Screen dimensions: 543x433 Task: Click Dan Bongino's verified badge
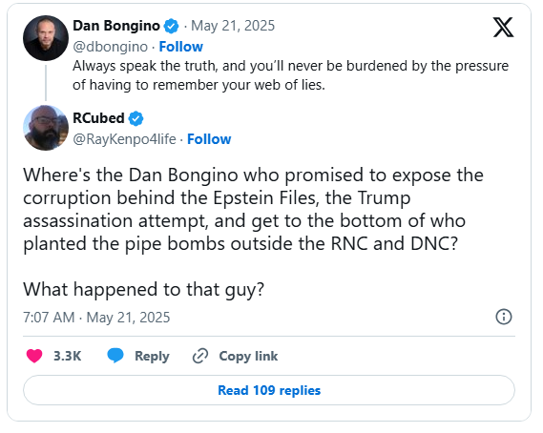[171, 26]
